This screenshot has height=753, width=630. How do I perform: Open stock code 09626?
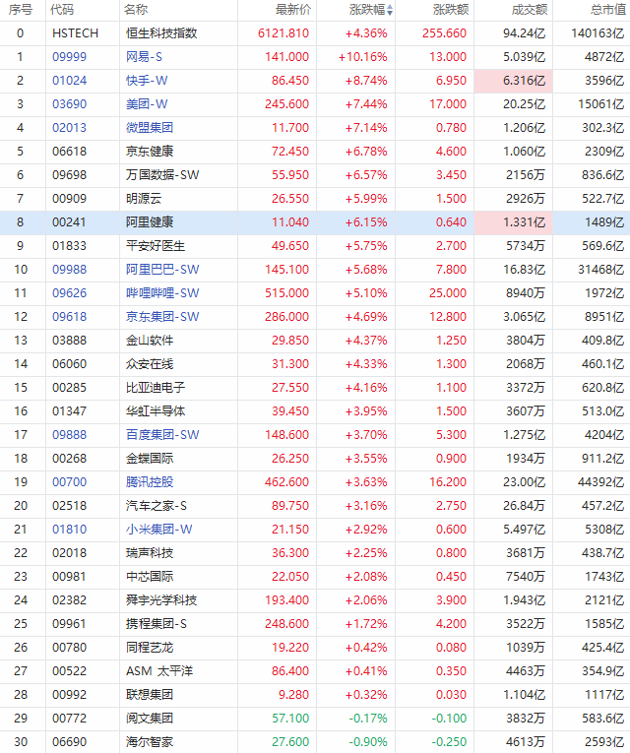(x=69, y=293)
